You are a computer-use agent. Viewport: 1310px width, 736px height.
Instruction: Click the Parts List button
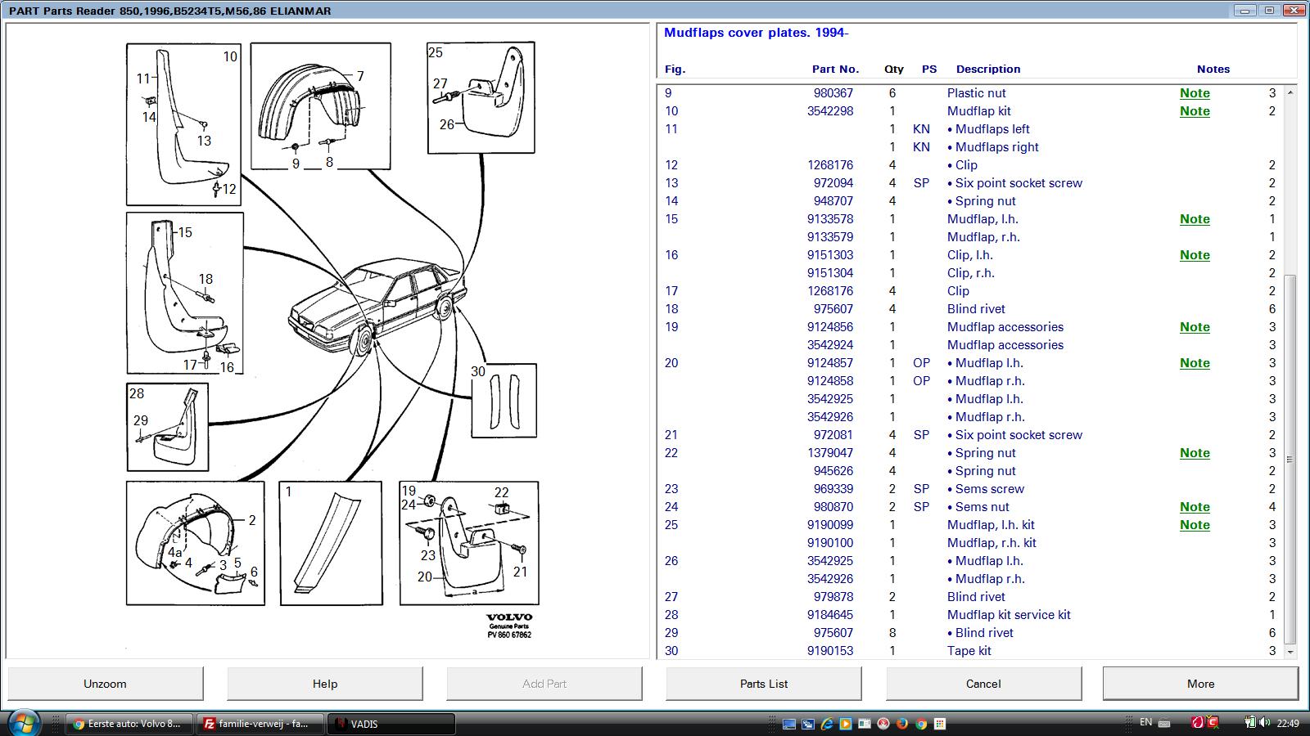point(763,684)
